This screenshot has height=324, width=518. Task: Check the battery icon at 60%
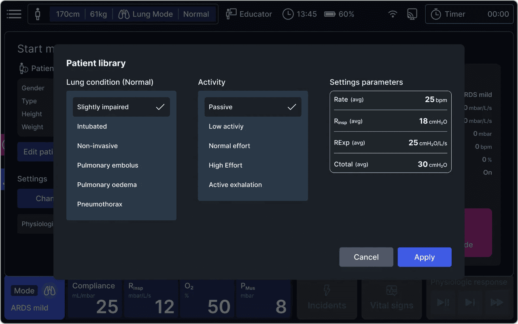coord(330,14)
